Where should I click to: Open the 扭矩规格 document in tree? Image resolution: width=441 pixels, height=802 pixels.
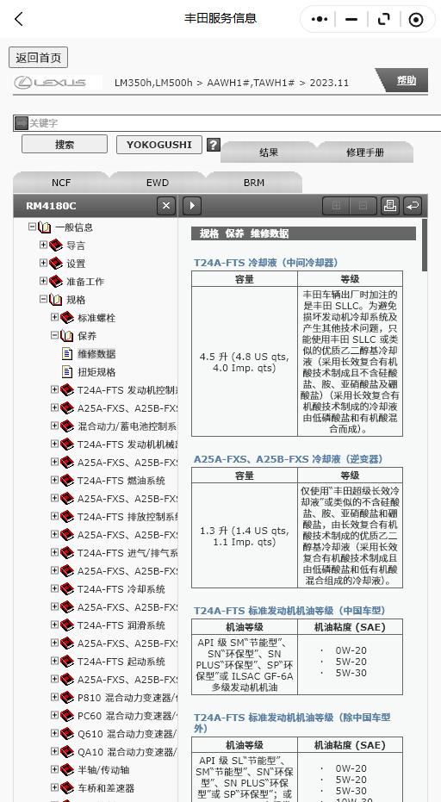click(x=96, y=372)
